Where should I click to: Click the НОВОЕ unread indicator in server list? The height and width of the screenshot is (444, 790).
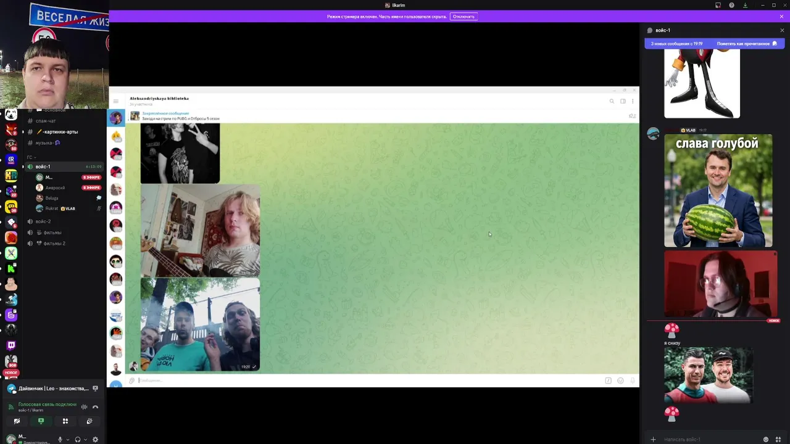point(11,372)
